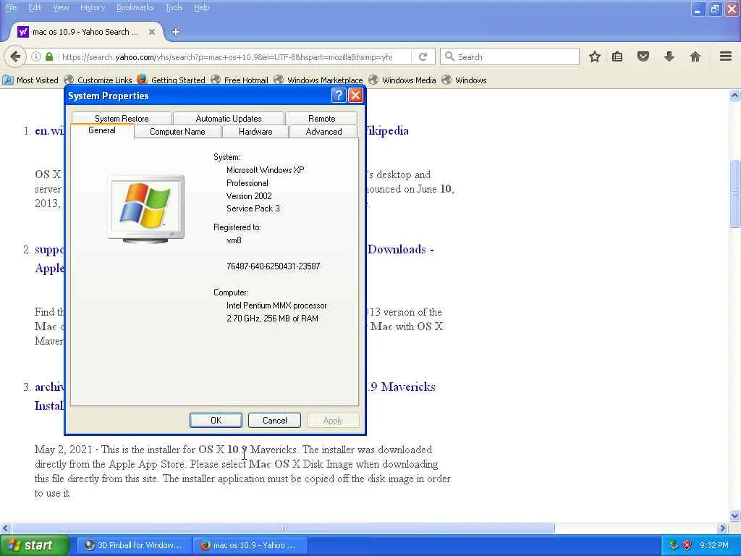Open the Edit menu
This screenshot has height=556, width=741.
(x=35, y=7)
